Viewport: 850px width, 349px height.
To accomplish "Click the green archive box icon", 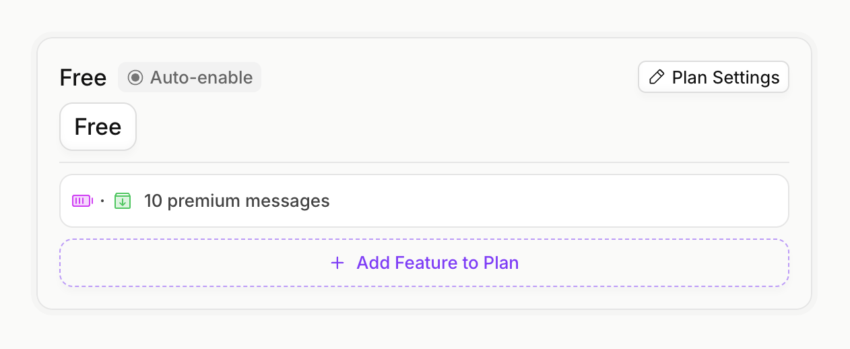I will pos(122,201).
